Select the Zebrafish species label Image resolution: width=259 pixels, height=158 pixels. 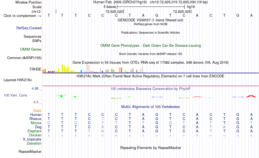[34, 144]
